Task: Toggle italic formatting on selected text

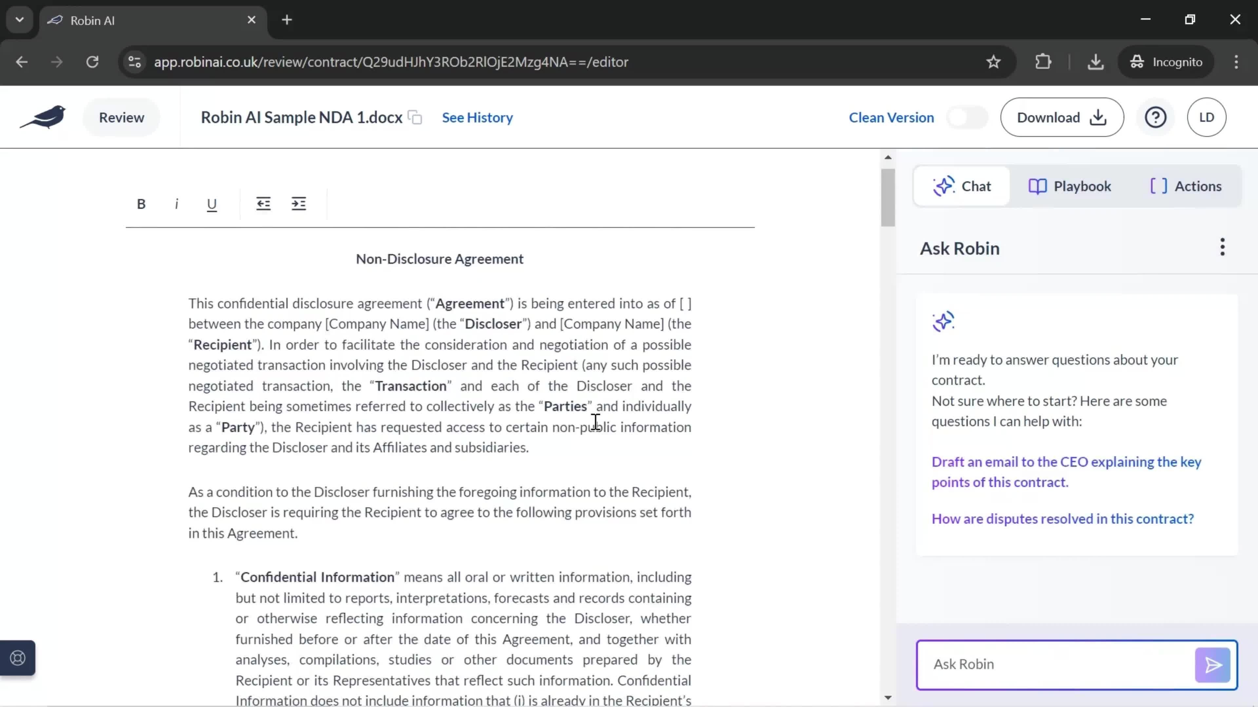Action: [x=176, y=204]
